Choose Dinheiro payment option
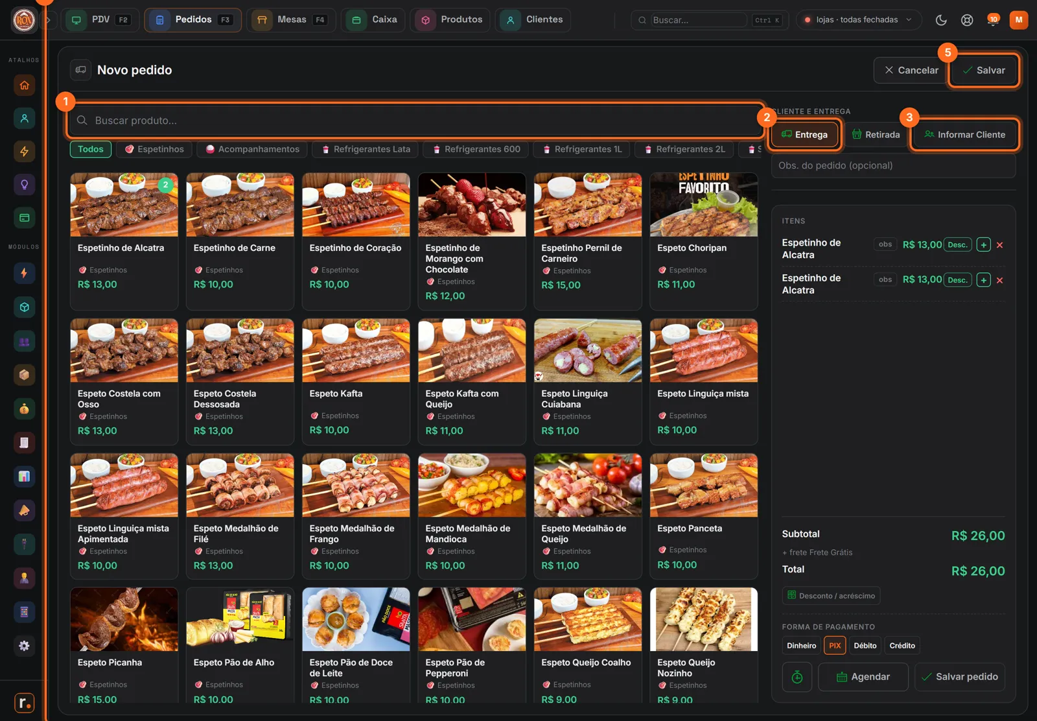The image size is (1037, 721). (x=802, y=646)
